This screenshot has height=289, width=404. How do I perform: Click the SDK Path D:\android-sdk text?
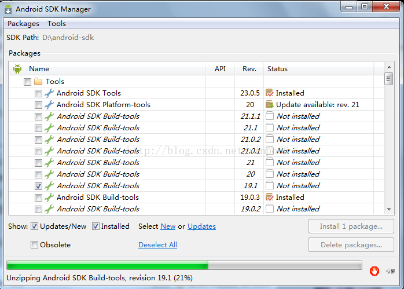tap(68, 38)
